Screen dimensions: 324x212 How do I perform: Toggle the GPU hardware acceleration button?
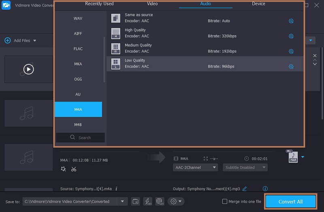click(x=160, y=201)
